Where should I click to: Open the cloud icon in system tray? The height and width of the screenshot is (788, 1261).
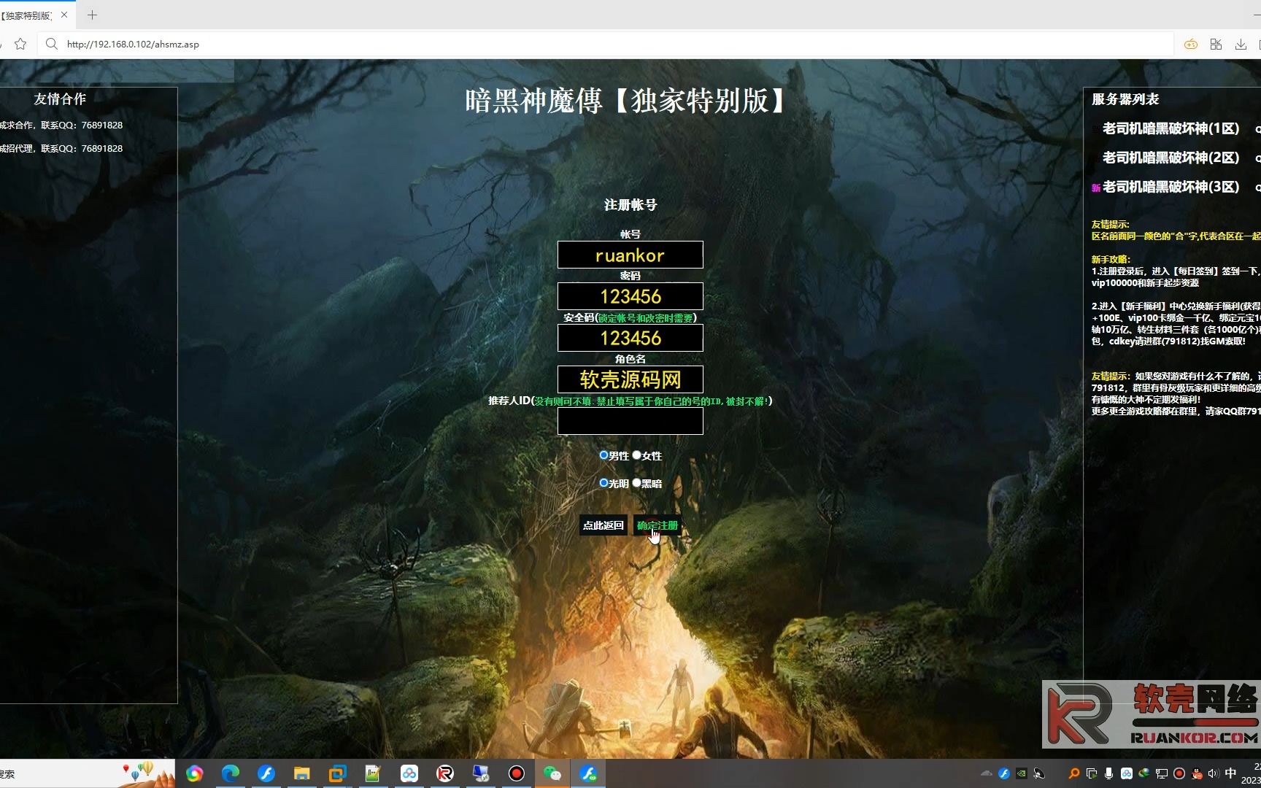pyautogui.click(x=987, y=773)
